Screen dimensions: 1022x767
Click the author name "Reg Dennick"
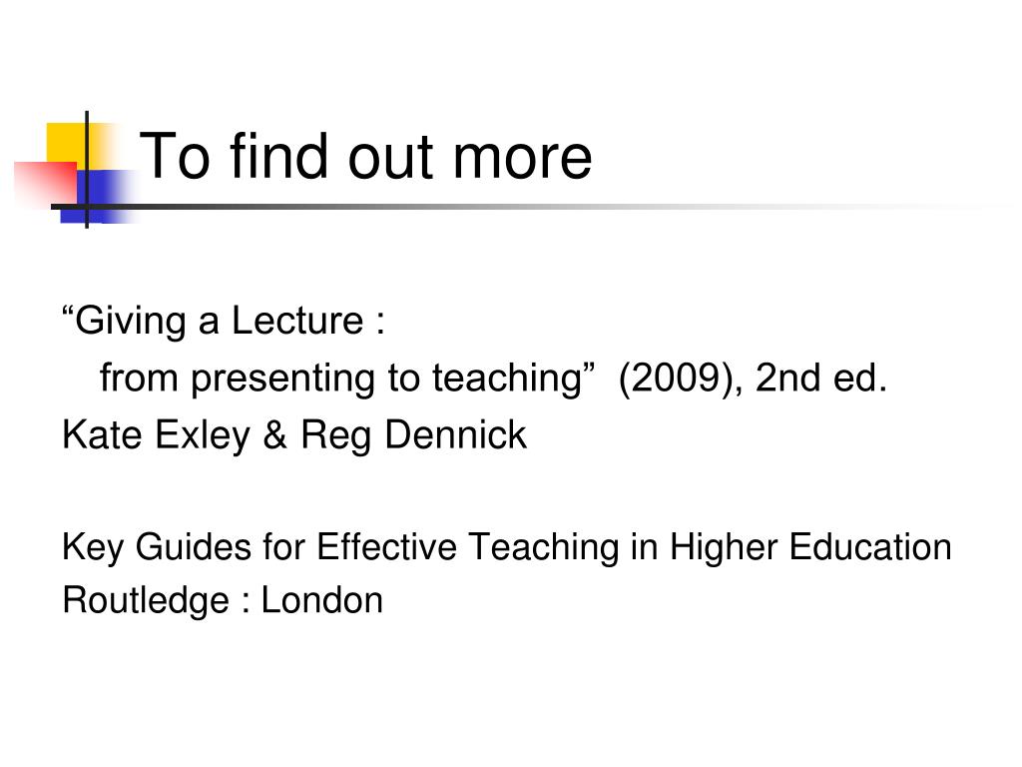[413, 435]
